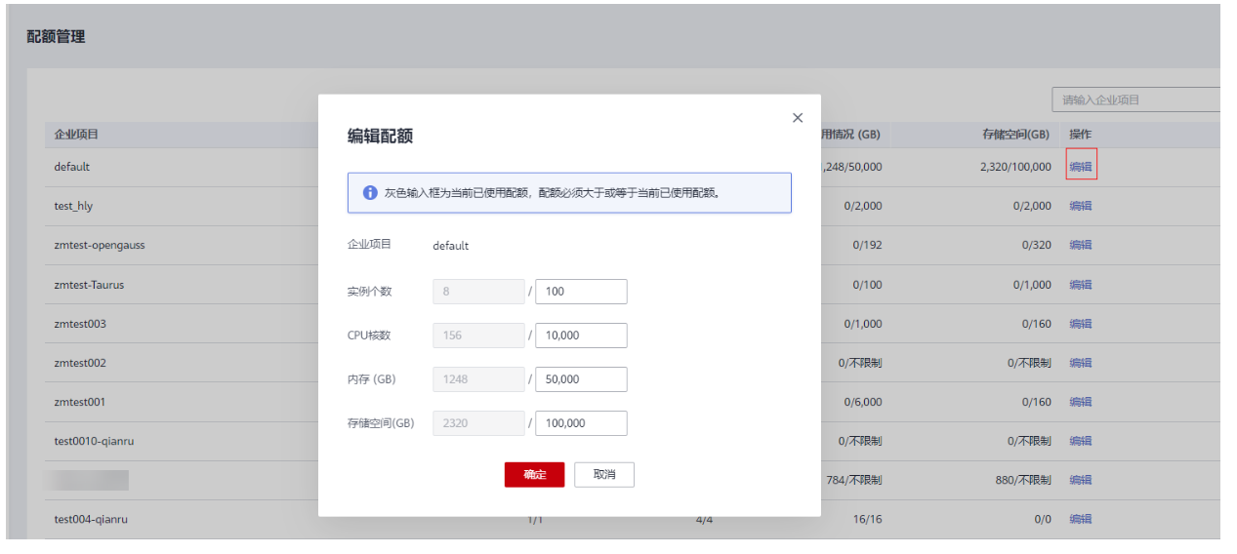Open 编辑 in the 880/不限制 storage row
Viewport: 1237px width, 554px height.
[1081, 480]
